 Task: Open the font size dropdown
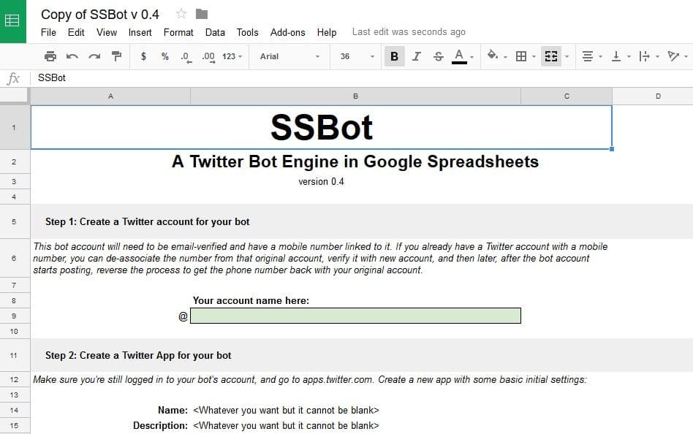coord(357,56)
